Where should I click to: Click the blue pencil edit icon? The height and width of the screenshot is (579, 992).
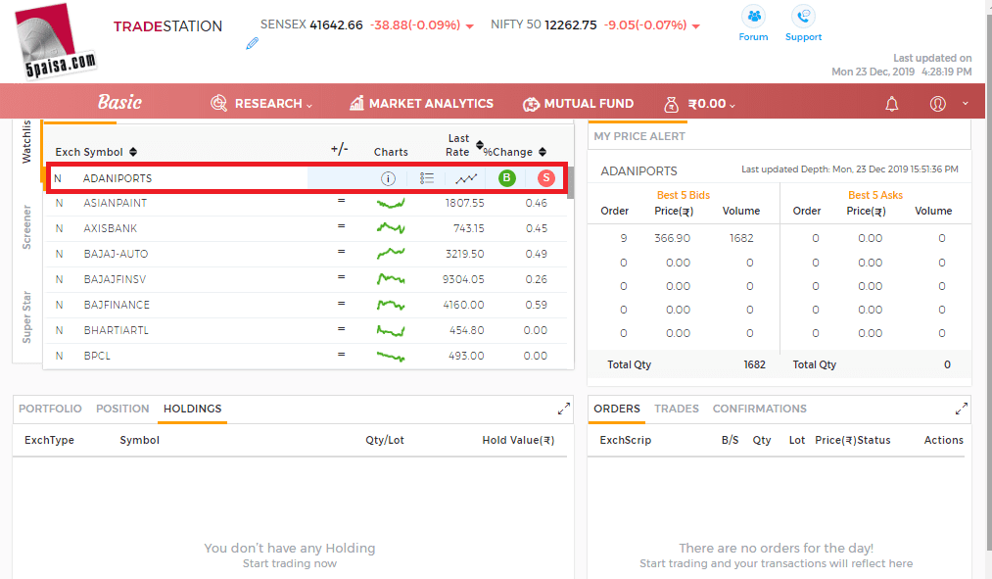253,43
